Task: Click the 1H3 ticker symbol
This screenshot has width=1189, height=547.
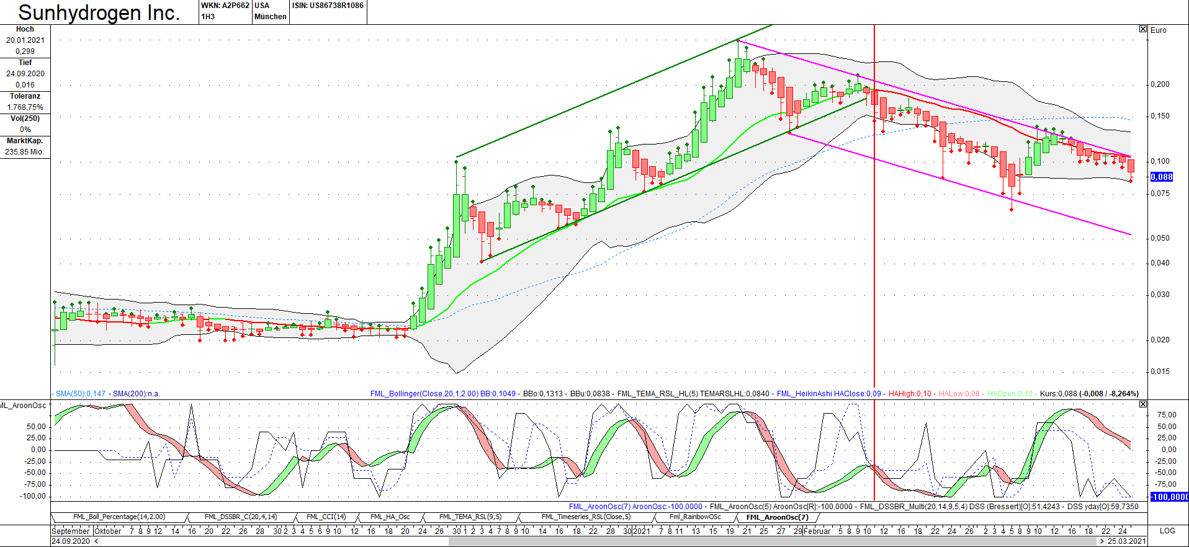Action: click(208, 17)
